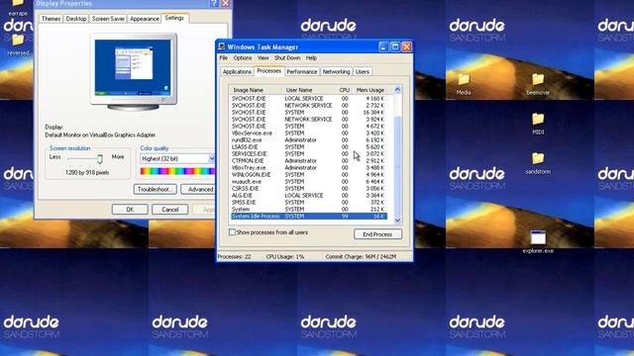Open Appearance tab in Display Properties
The image size is (634, 356).
145,19
